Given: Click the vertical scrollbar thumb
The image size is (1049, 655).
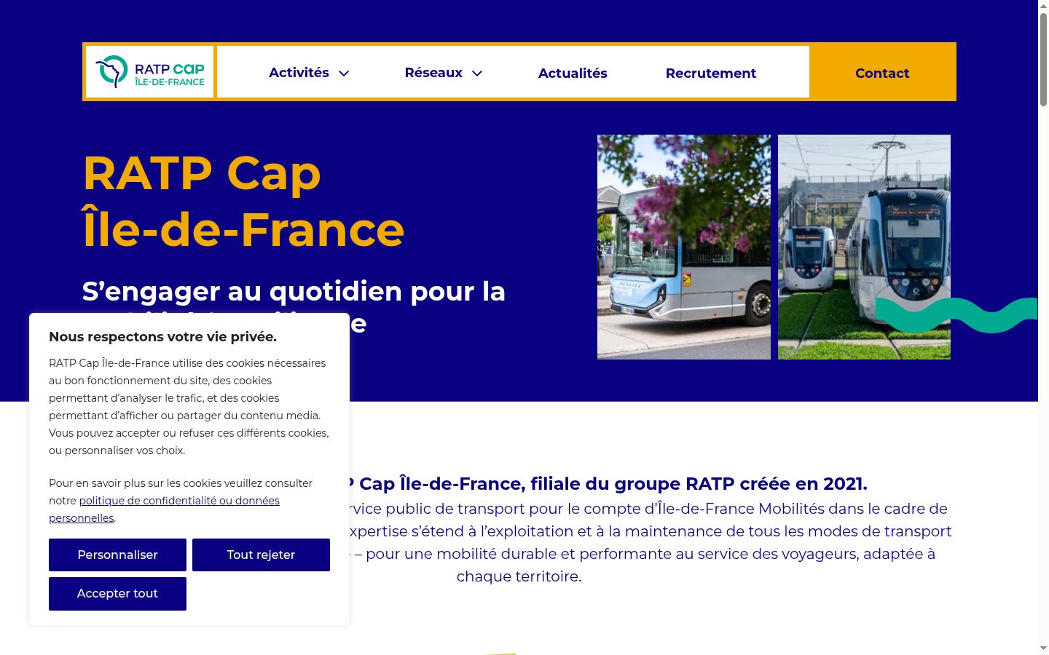Looking at the screenshot, I should tap(1043, 60).
